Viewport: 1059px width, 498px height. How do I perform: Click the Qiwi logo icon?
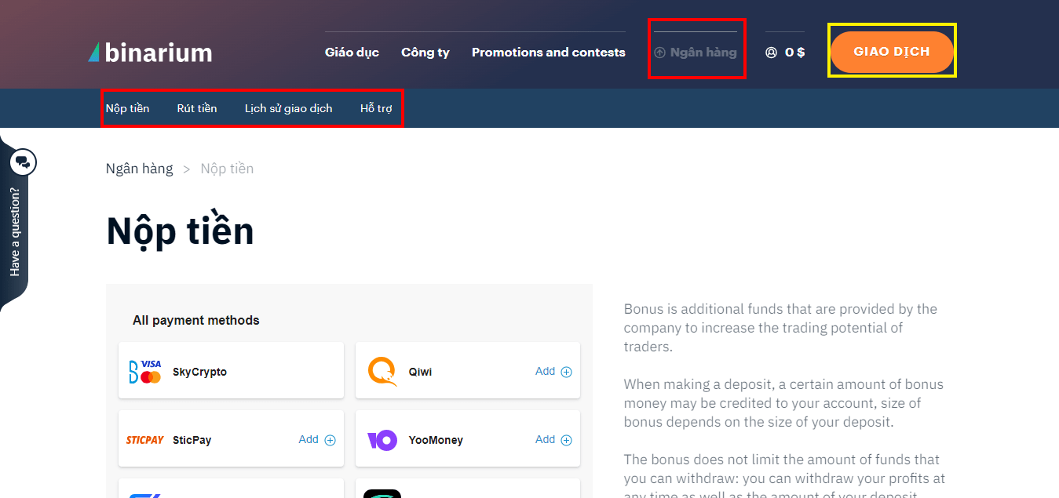point(382,372)
